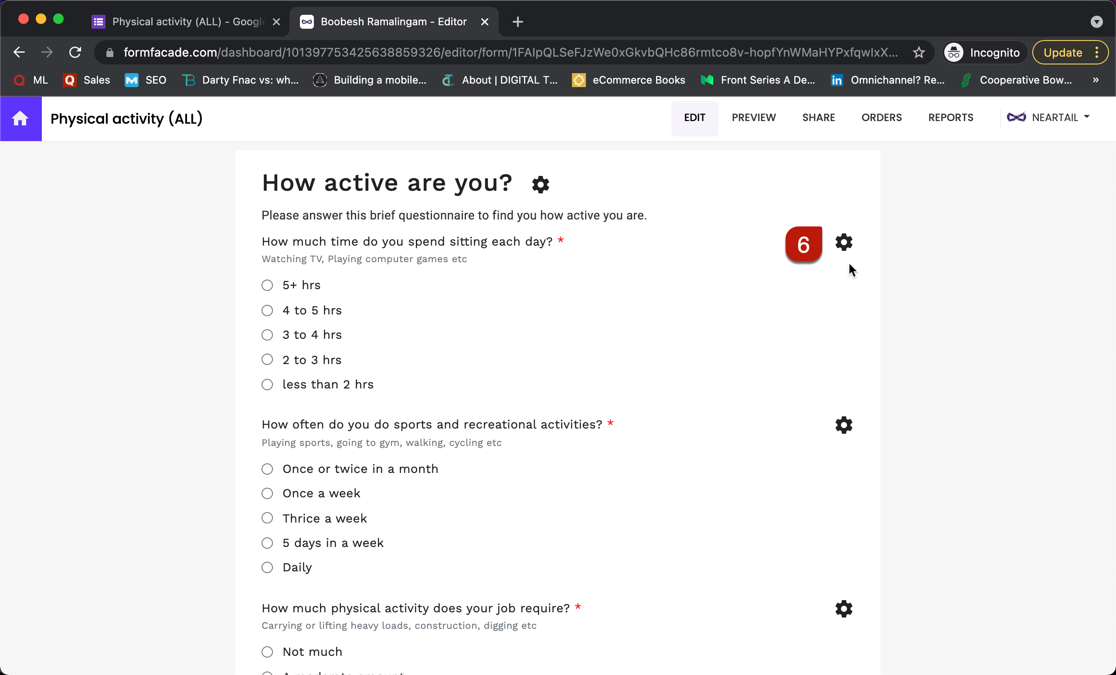Select the 5+ hrs radio option
The height and width of the screenshot is (675, 1116).
coord(267,285)
